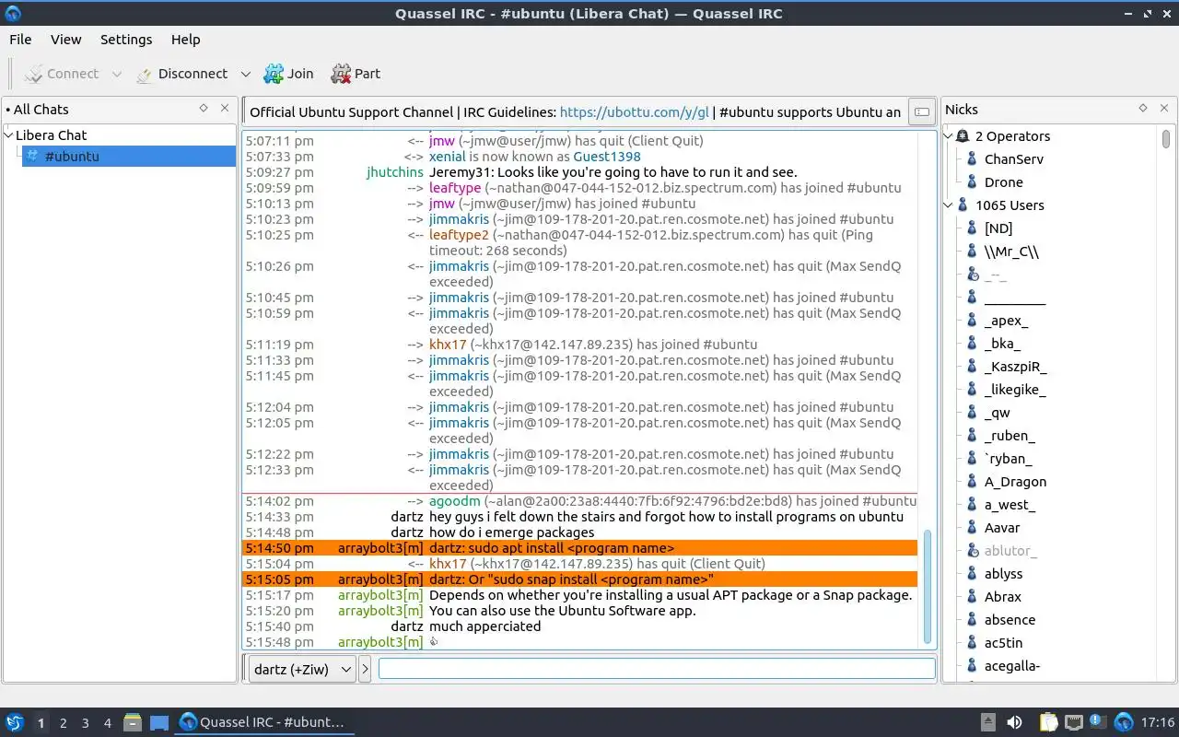
Task: Open the Connect dropdown arrow
Action: tap(116, 74)
